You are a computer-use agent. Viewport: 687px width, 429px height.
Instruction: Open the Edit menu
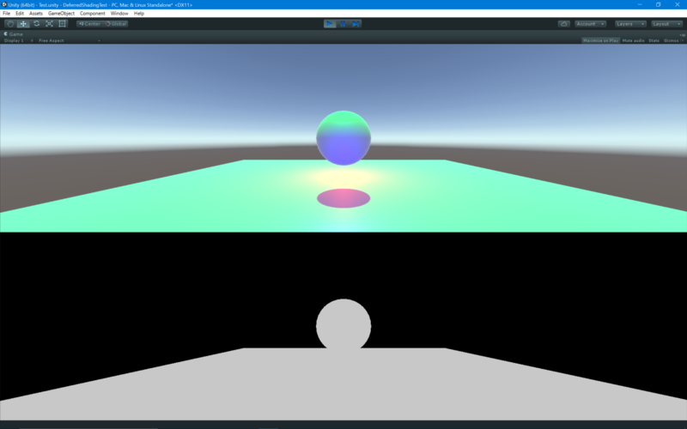[x=20, y=14]
